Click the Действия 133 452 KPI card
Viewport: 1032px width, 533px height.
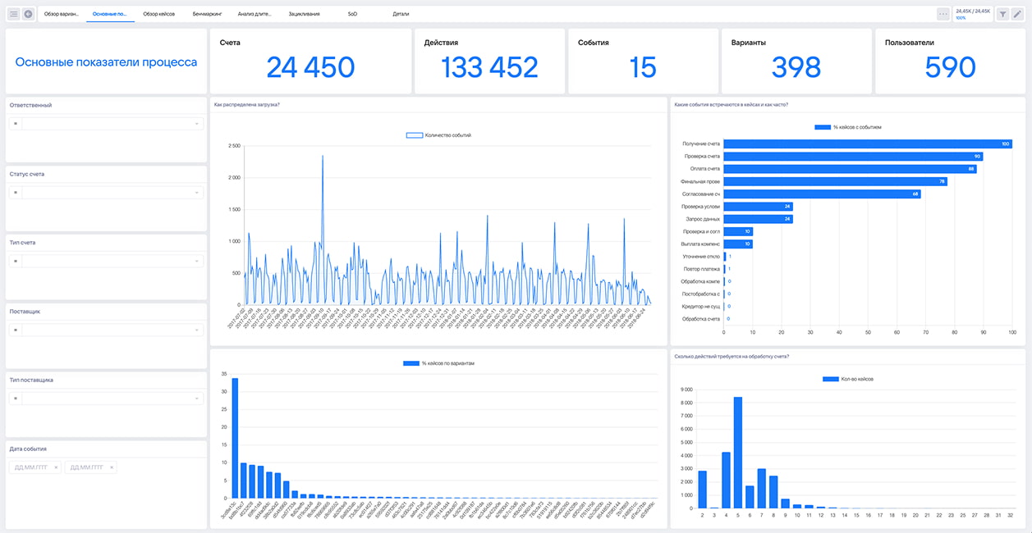coord(489,61)
